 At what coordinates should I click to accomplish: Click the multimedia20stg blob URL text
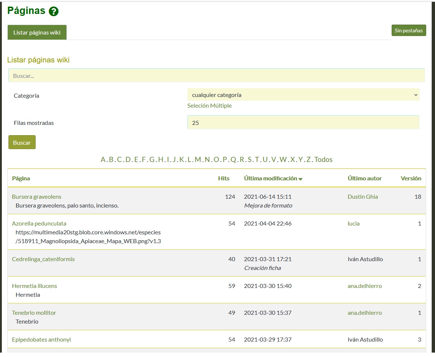[x=88, y=237]
